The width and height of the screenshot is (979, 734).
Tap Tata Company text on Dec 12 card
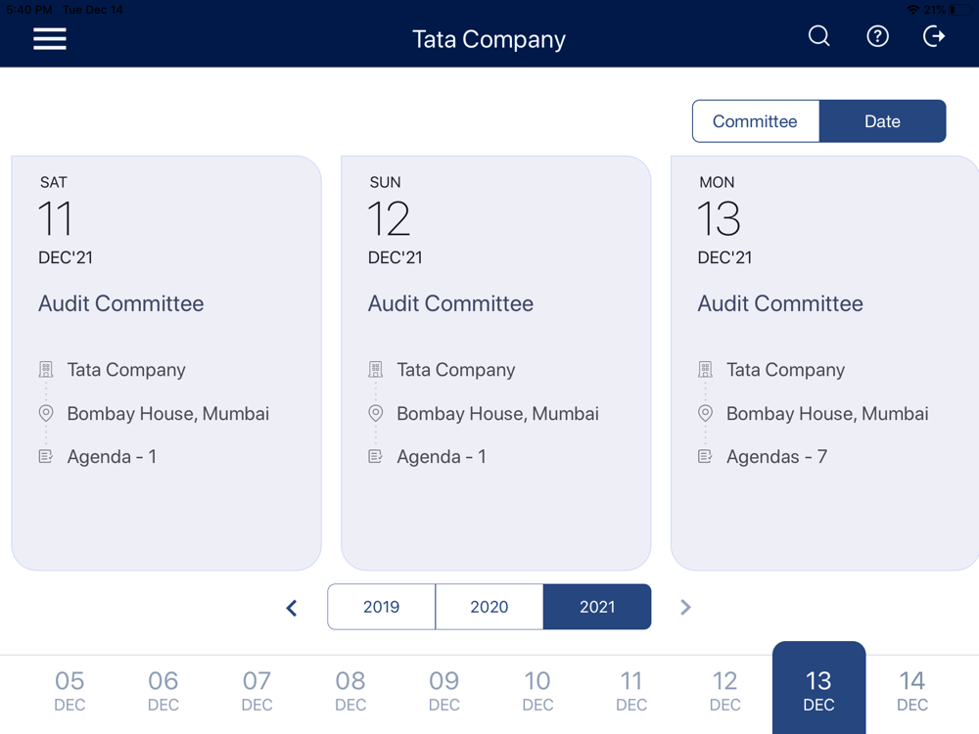[456, 370]
